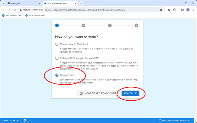
Task: Click the Floccus cloud extension icon
Action: (169, 10)
